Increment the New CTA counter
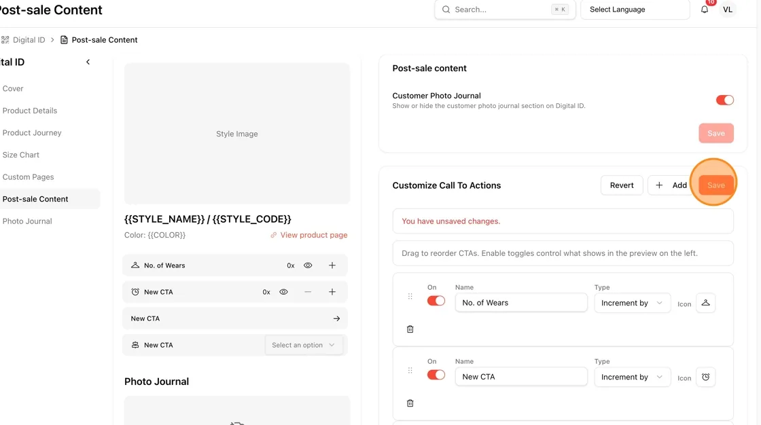Image resolution: width=761 pixels, height=425 pixels. coord(332,292)
